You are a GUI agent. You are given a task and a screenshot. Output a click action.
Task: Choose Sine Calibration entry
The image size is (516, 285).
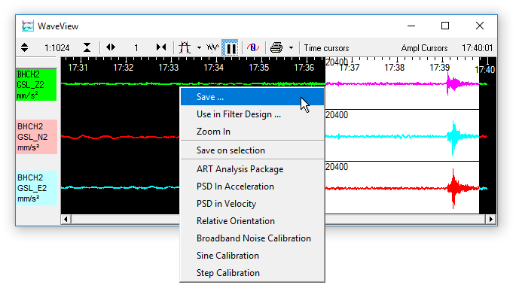click(252, 256)
